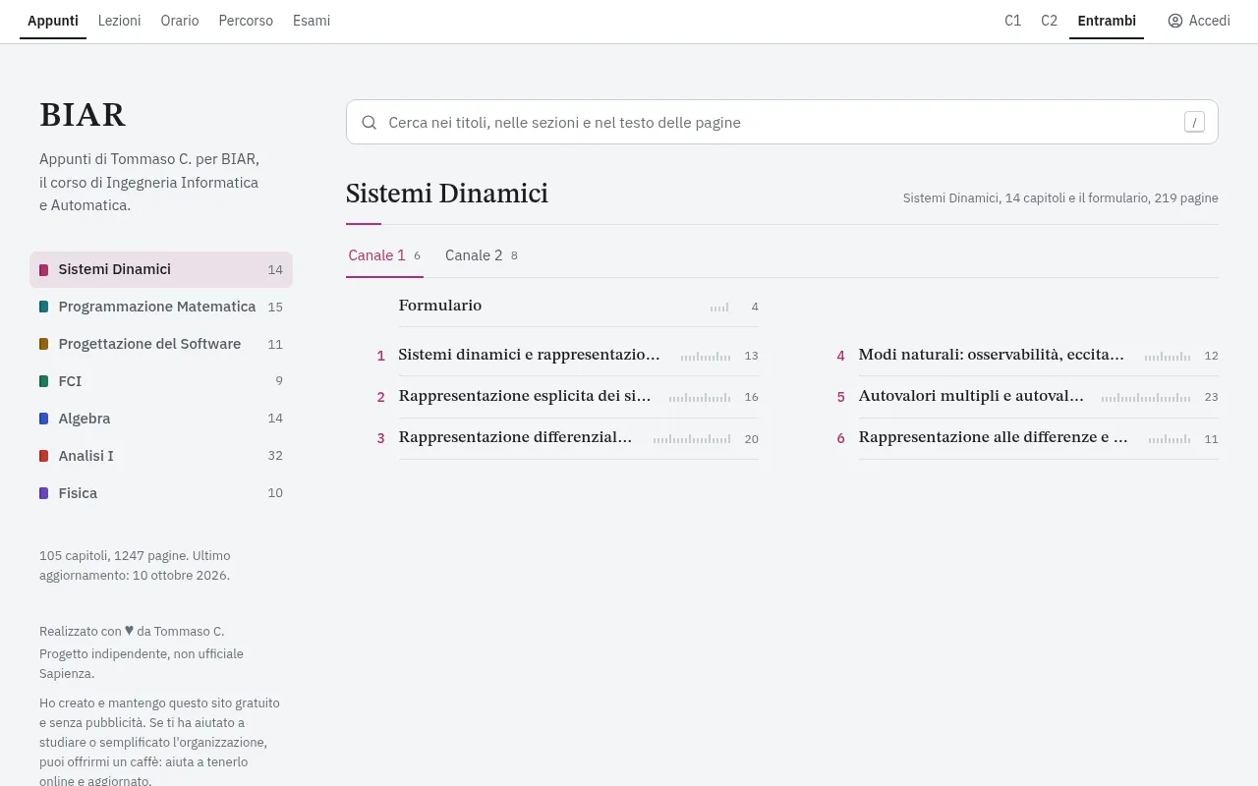Focus the search field for titles and pages
The width and height of the screenshot is (1258, 786).
pos(782,122)
